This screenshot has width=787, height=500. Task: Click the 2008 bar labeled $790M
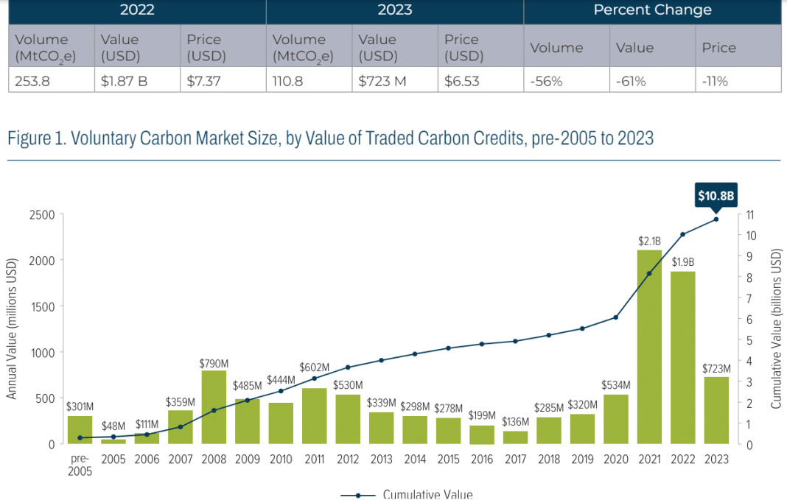tap(214, 407)
